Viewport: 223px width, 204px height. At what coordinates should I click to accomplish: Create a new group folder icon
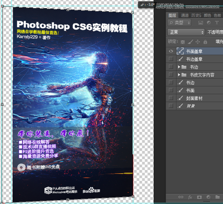pos(218,197)
